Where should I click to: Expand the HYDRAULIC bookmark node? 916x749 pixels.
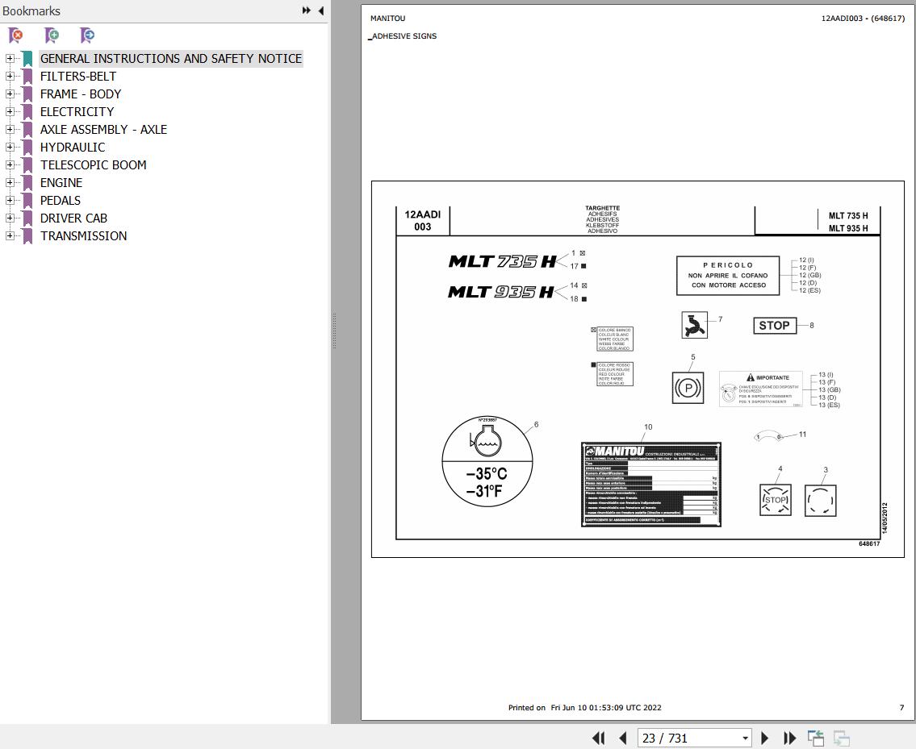[x=10, y=147]
